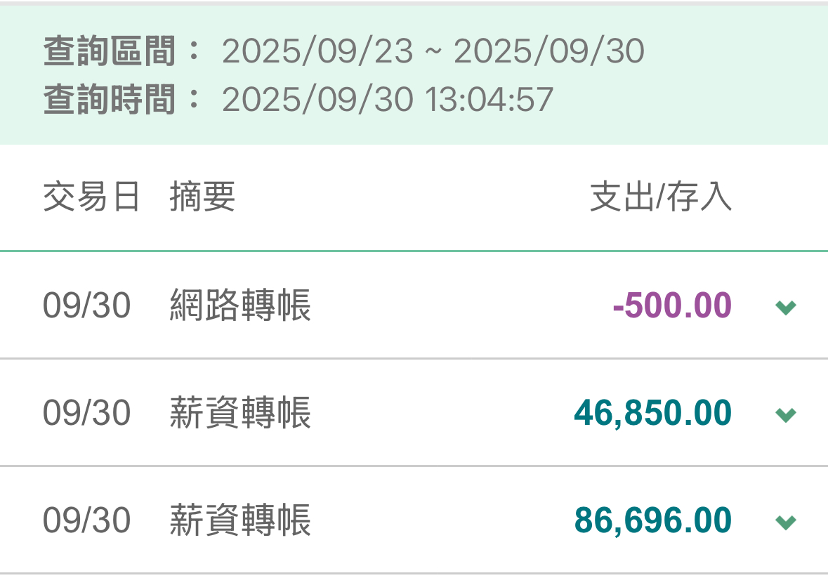Select the query timestamp 13:04:57
Screen dimensions: 828x578
point(489,100)
